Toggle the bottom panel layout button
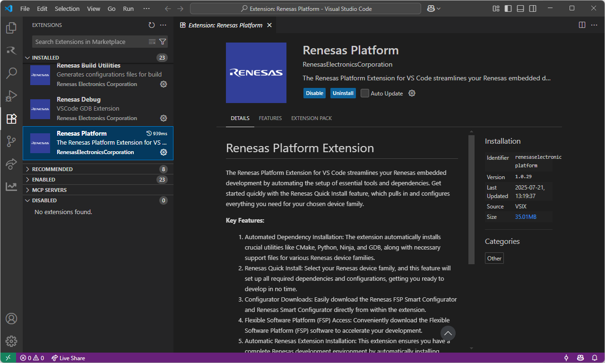The height and width of the screenshot is (363, 605). (520, 9)
